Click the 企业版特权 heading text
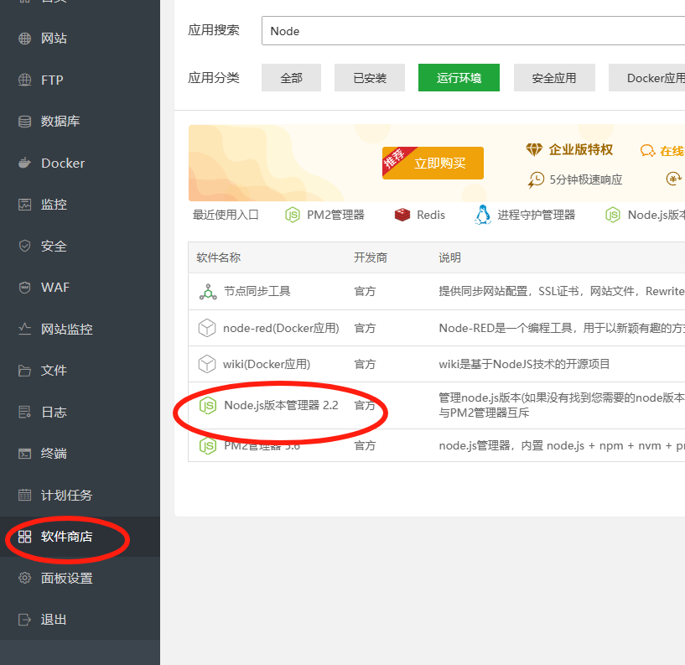The height and width of the screenshot is (665, 685). coord(580,149)
